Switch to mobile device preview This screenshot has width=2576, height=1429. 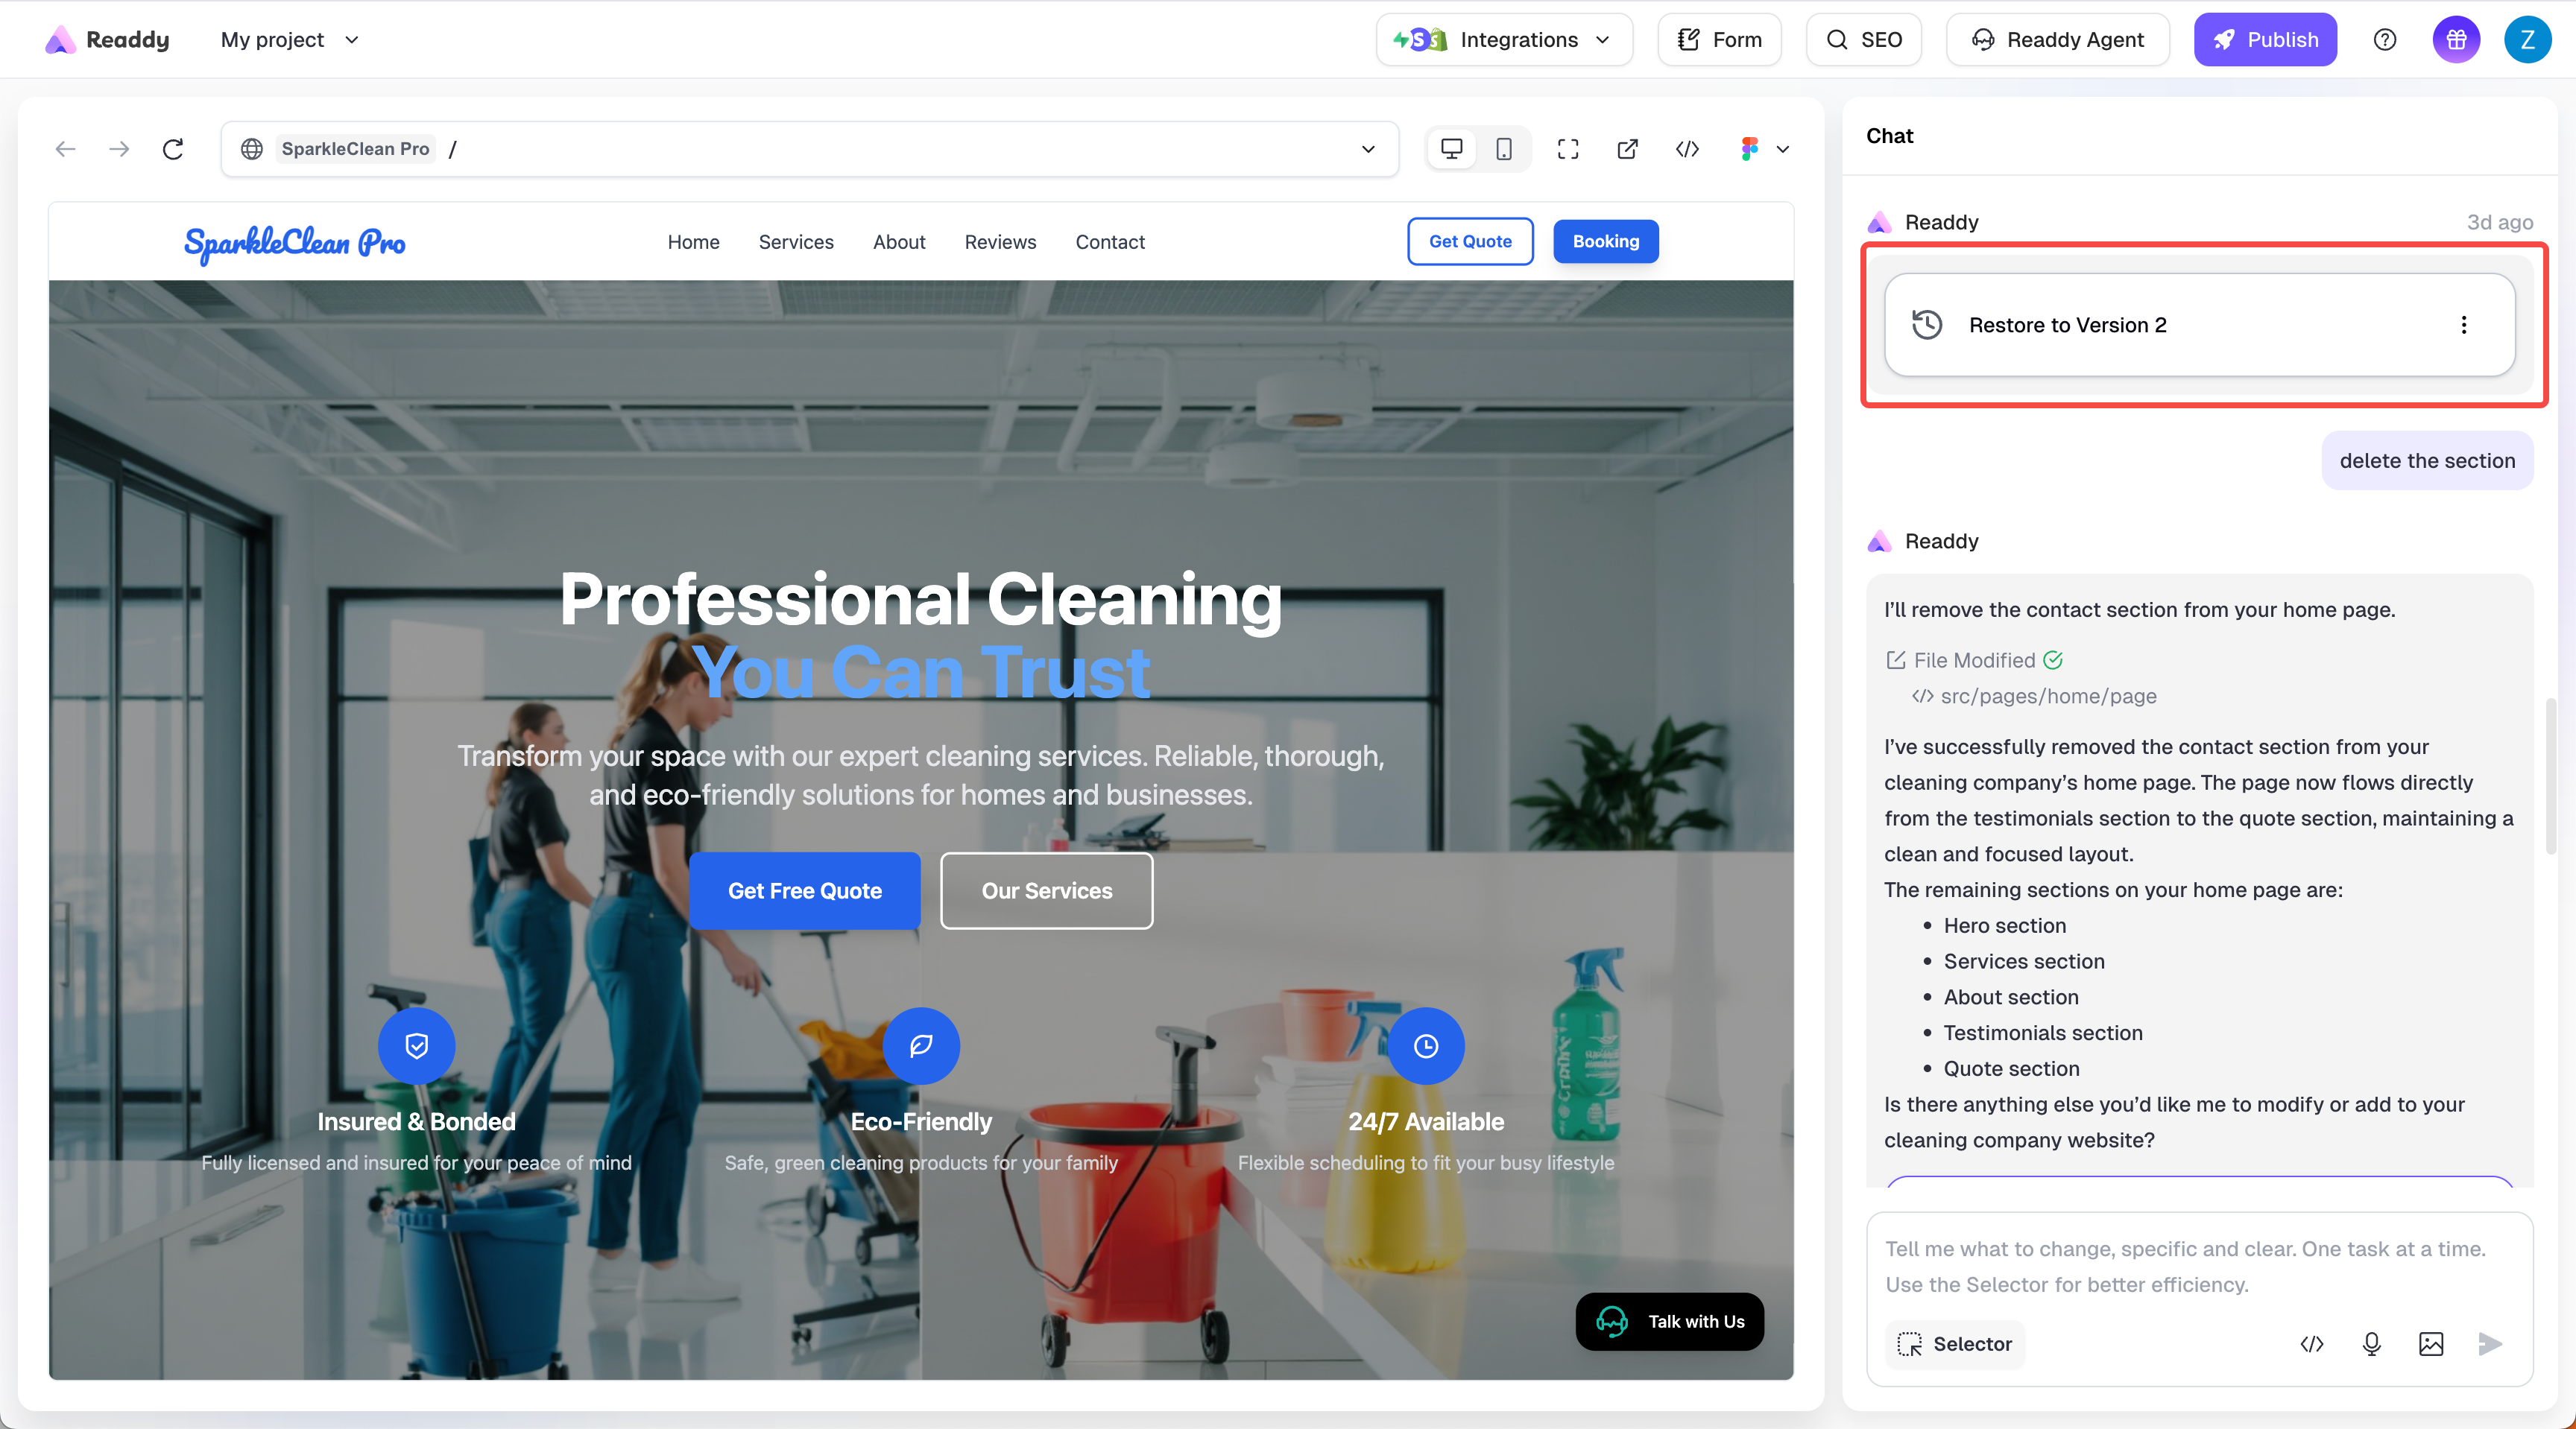tap(1503, 149)
